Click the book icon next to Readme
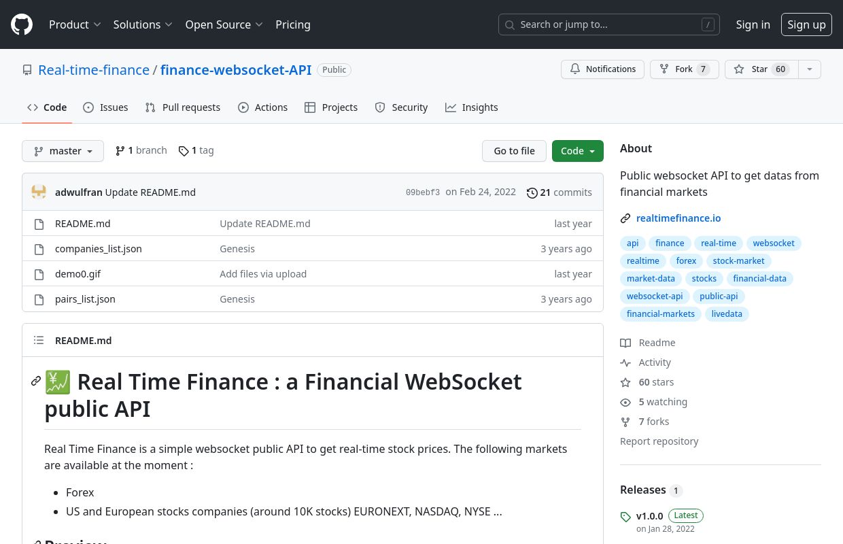843x544 pixels. click(625, 343)
